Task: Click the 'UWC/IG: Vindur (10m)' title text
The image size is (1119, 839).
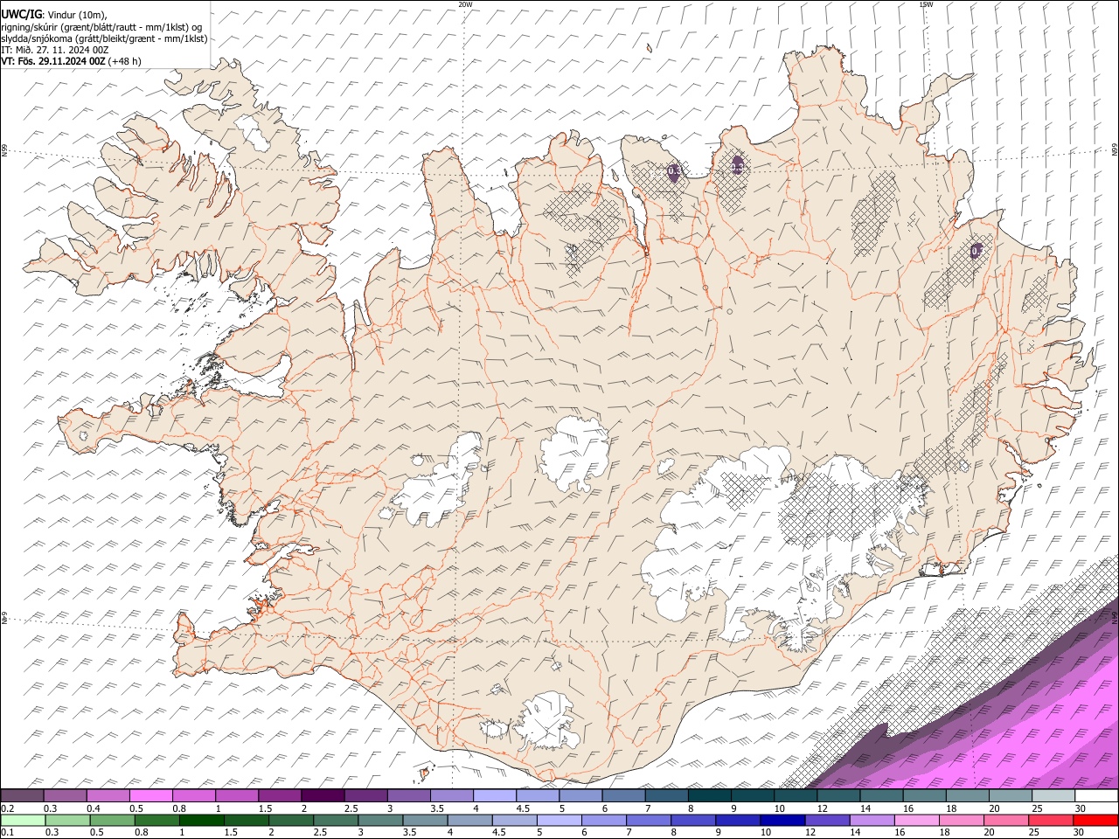Action: [54, 15]
